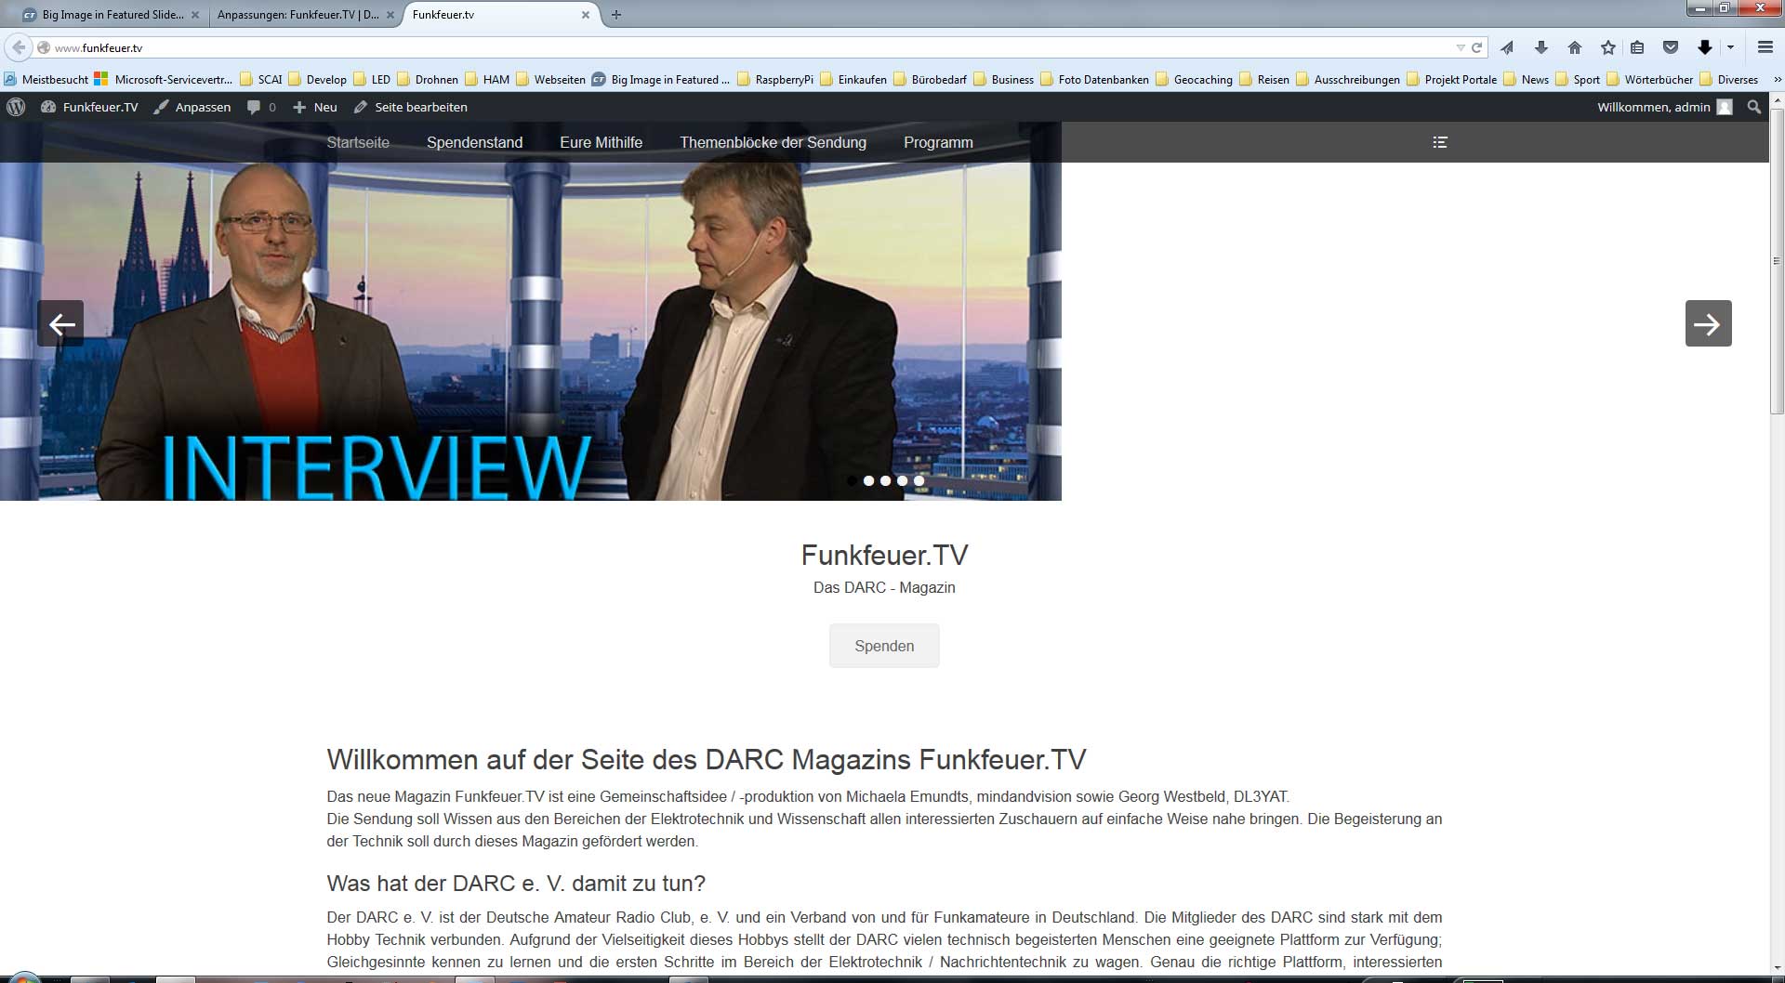The width and height of the screenshot is (1785, 983).
Task: Open the Drohnen bookmark folder
Action: point(428,80)
